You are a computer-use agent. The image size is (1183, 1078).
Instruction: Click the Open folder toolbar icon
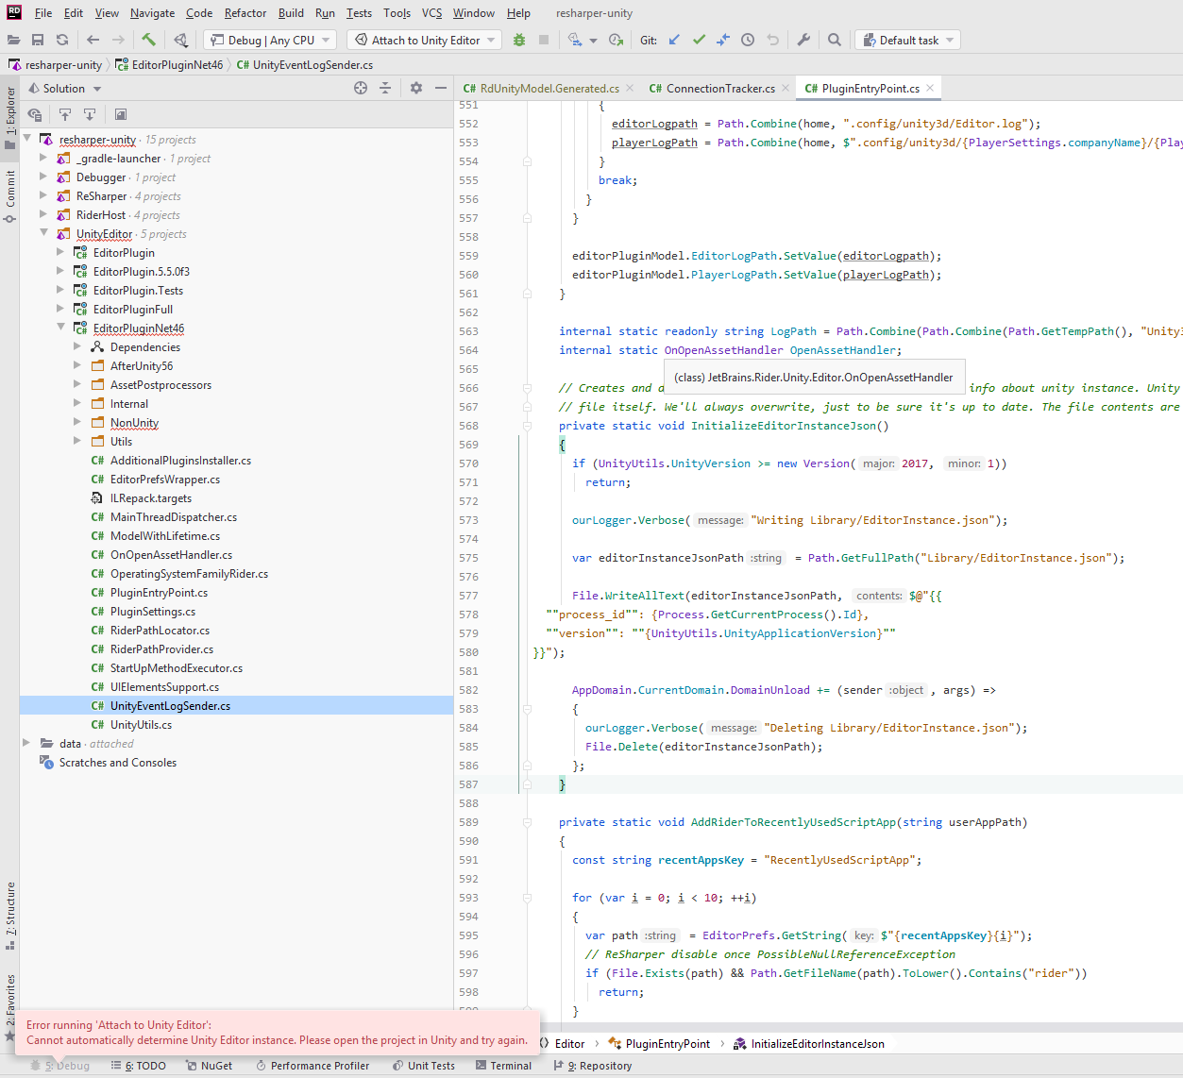point(13,40)
